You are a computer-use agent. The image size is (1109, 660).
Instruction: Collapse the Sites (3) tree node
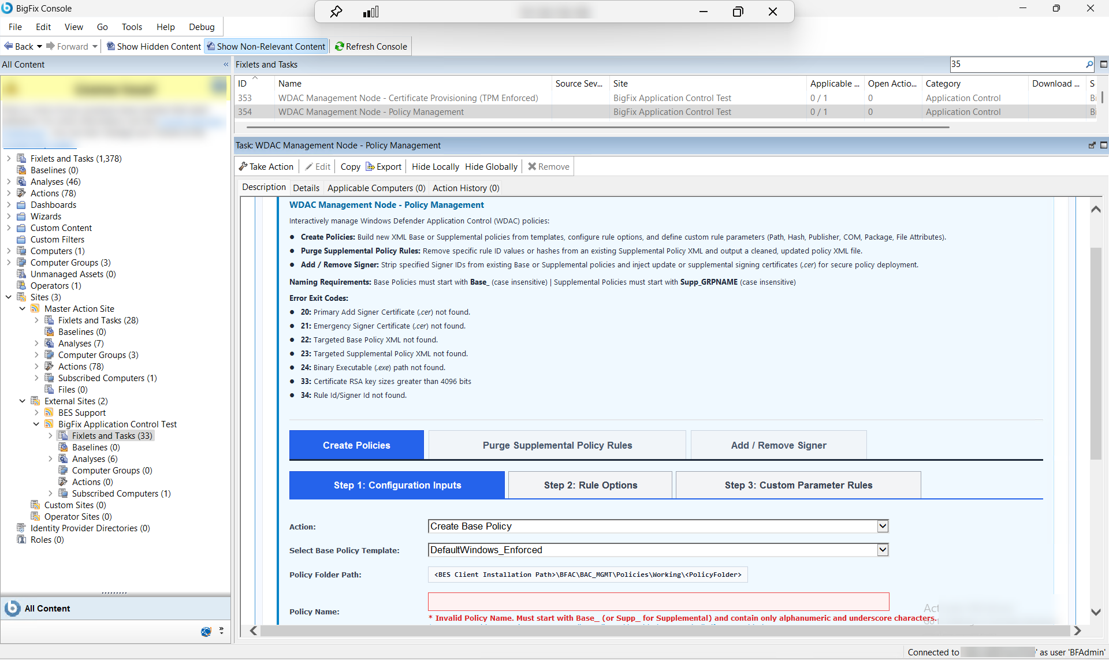click(x=9, y=297)
